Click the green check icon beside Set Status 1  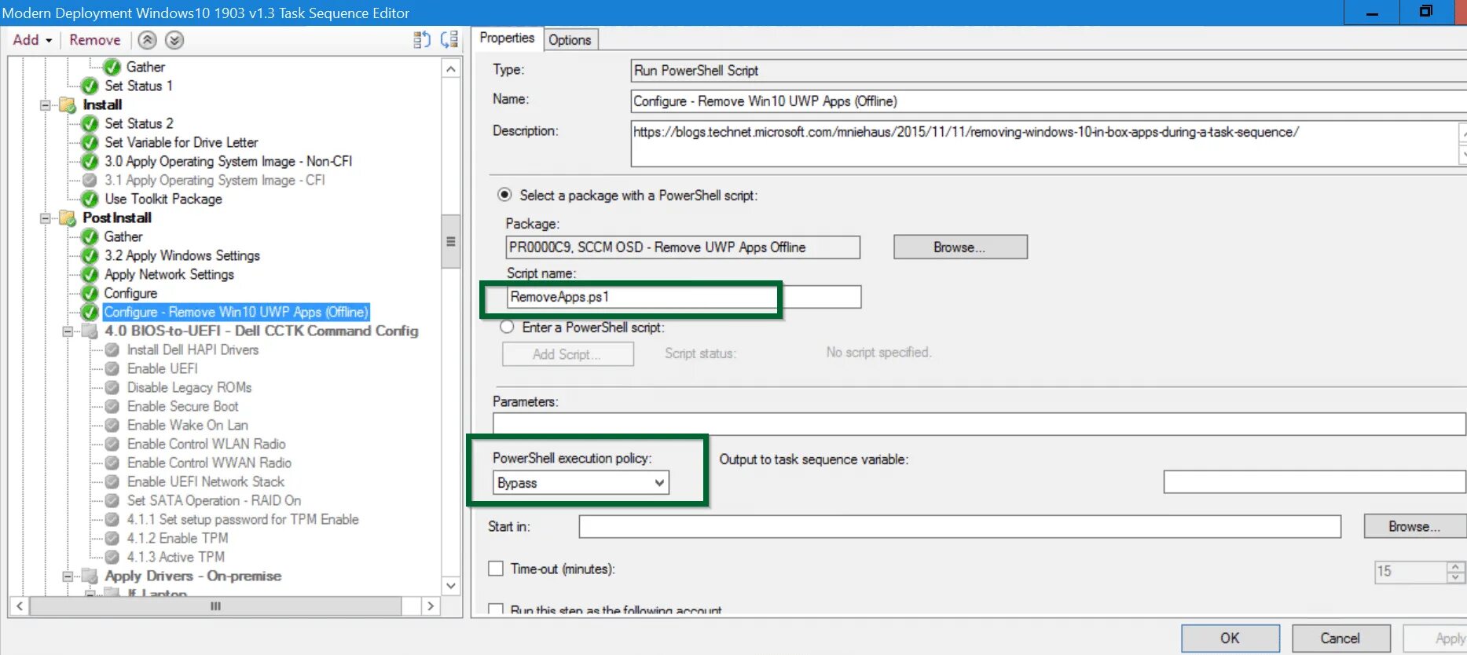[x=90, y=86]
